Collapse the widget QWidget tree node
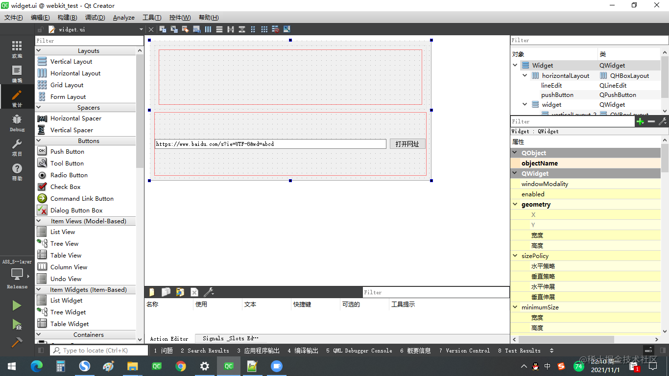The height and width of the screenshot is (376, 669). click(x=525, y=104)
